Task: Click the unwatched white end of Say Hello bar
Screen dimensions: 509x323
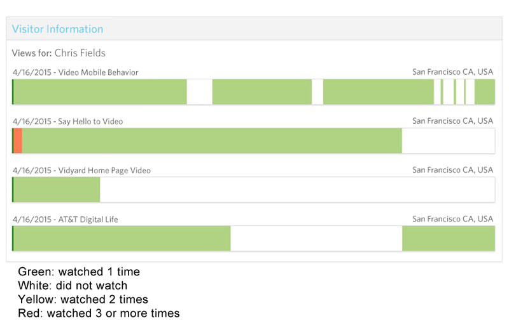Action: pyautogui.click(x=448, y=140)
